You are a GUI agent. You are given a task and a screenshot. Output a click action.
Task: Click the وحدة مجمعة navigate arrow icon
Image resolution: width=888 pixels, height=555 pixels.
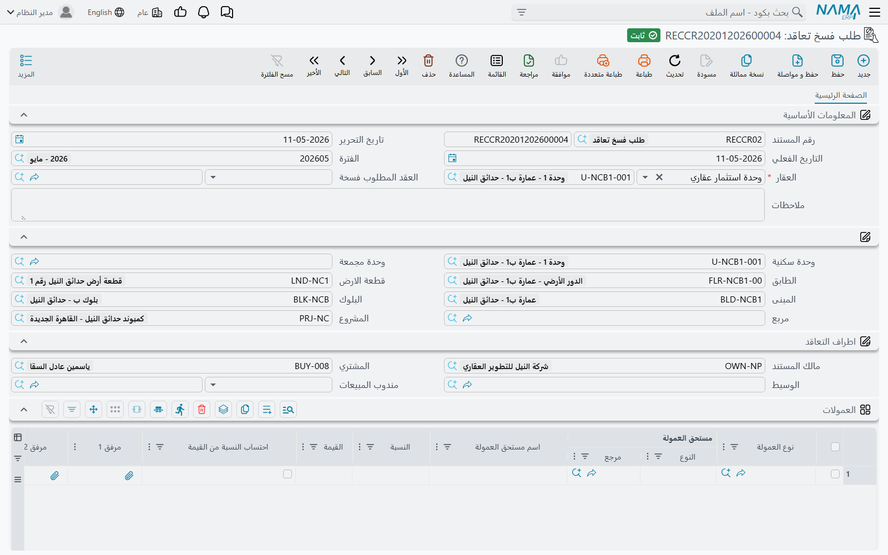coord(34,261)
